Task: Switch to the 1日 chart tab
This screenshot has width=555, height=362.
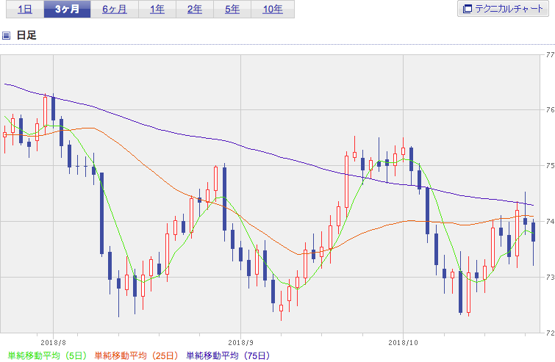Action: (x=25, y=10)
